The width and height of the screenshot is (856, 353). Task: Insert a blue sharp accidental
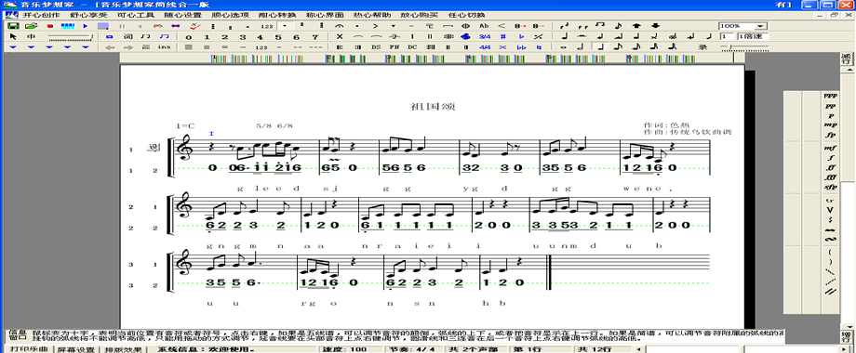[502, 36]
